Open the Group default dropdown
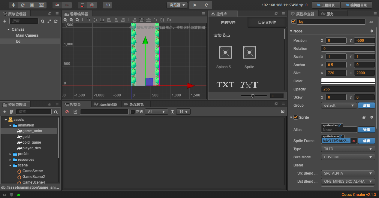 point(339,105)
